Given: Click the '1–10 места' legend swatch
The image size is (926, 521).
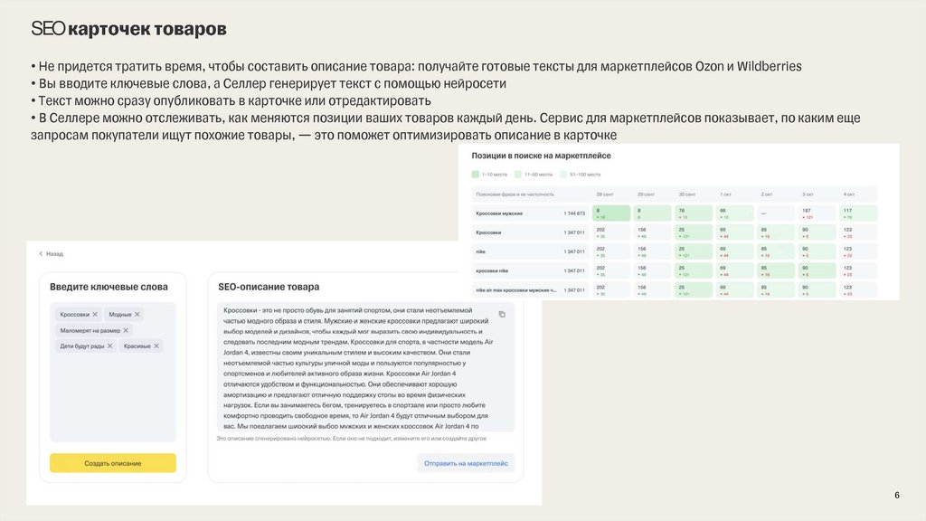Looking at the screenshot, I should pyautogui.click(x=477, y=174).
